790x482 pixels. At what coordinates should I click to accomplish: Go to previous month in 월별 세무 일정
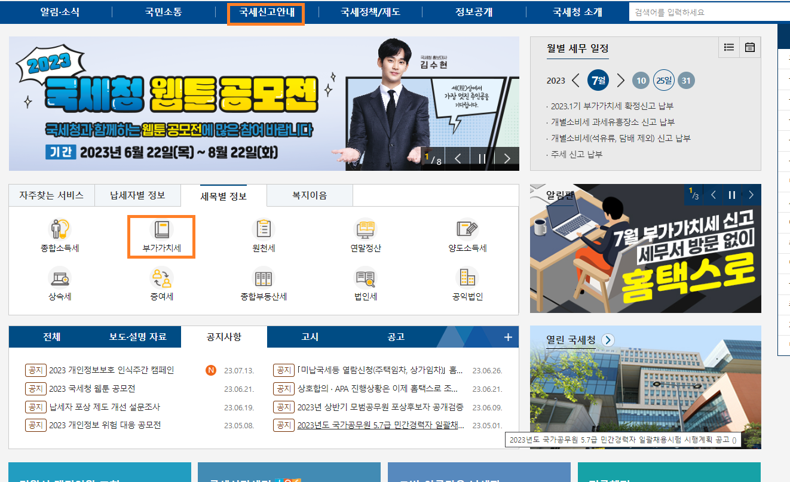tap(576, 81)
